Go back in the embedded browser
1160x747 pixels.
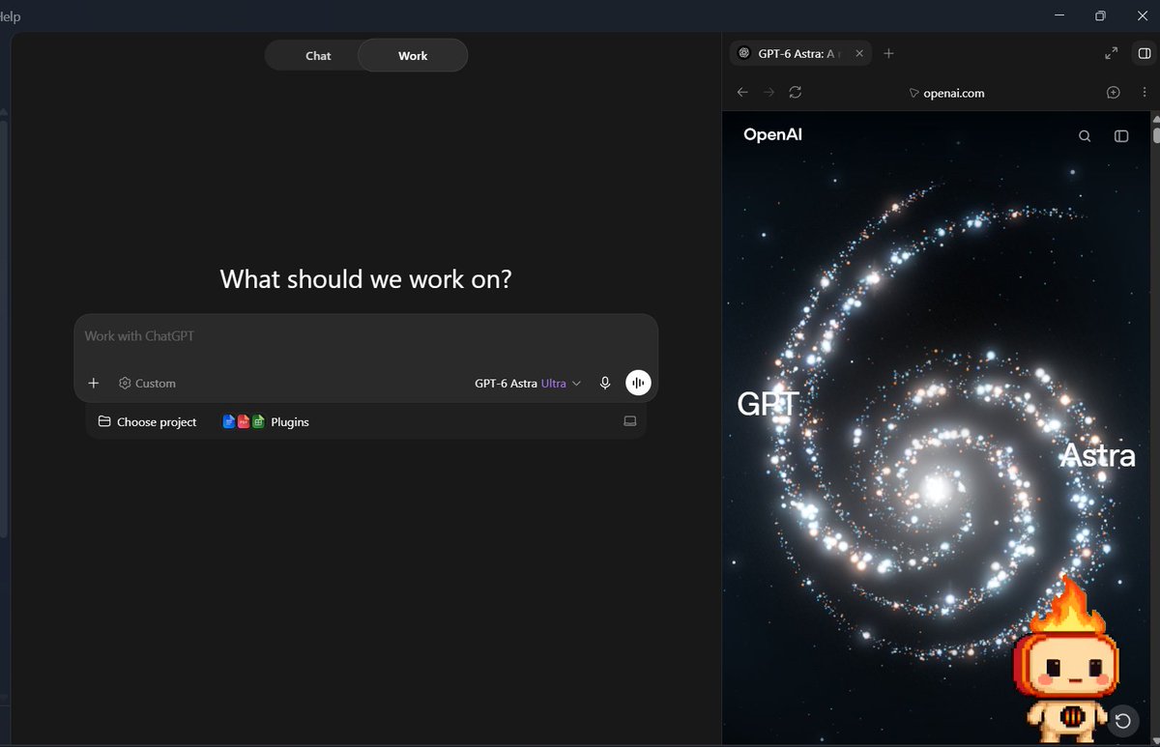click(x=742, y=93)
